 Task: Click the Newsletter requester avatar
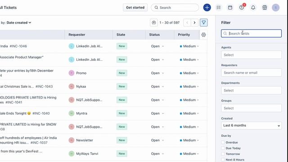72,140
